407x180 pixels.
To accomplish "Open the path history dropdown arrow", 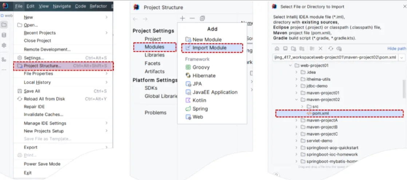I will (402, 57).
